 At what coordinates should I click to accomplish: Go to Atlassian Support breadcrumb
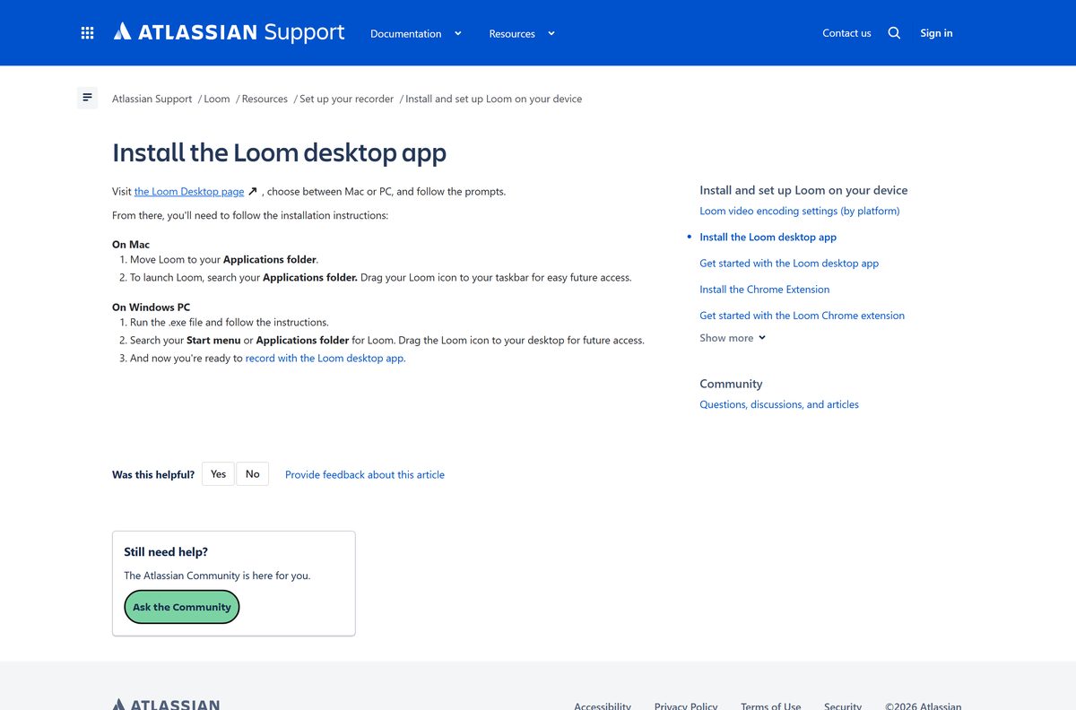click(x=152, y=99)
